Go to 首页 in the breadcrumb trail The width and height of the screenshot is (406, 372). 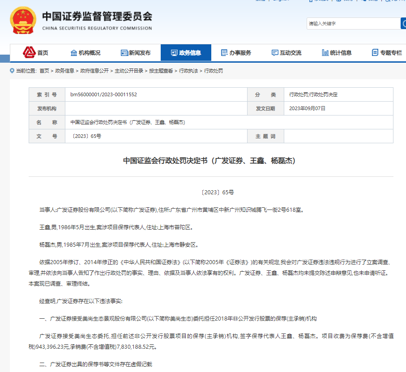point(44,71)
